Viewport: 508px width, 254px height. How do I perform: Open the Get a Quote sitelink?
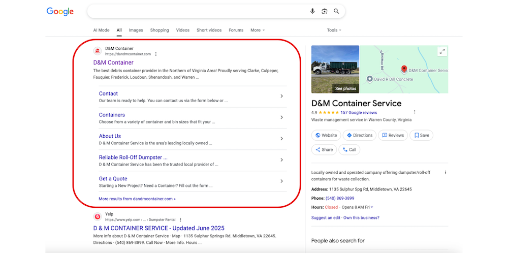click(x=113, y=178)
